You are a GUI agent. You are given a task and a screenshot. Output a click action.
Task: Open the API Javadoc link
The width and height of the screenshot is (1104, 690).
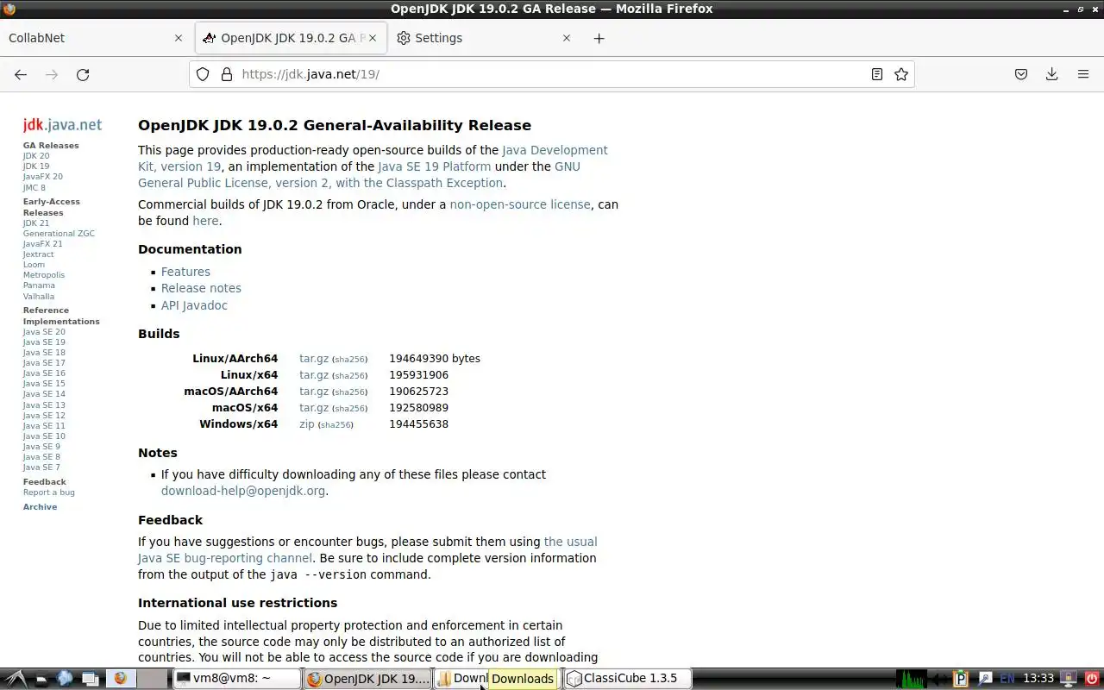click(194, 305)
